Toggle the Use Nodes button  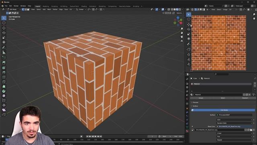pyautogui.click(x=223, y=110)
